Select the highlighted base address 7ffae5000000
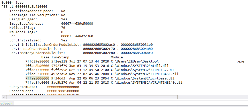Image resolution: width=248 pixels, height=107 pixels. (37, 78)
